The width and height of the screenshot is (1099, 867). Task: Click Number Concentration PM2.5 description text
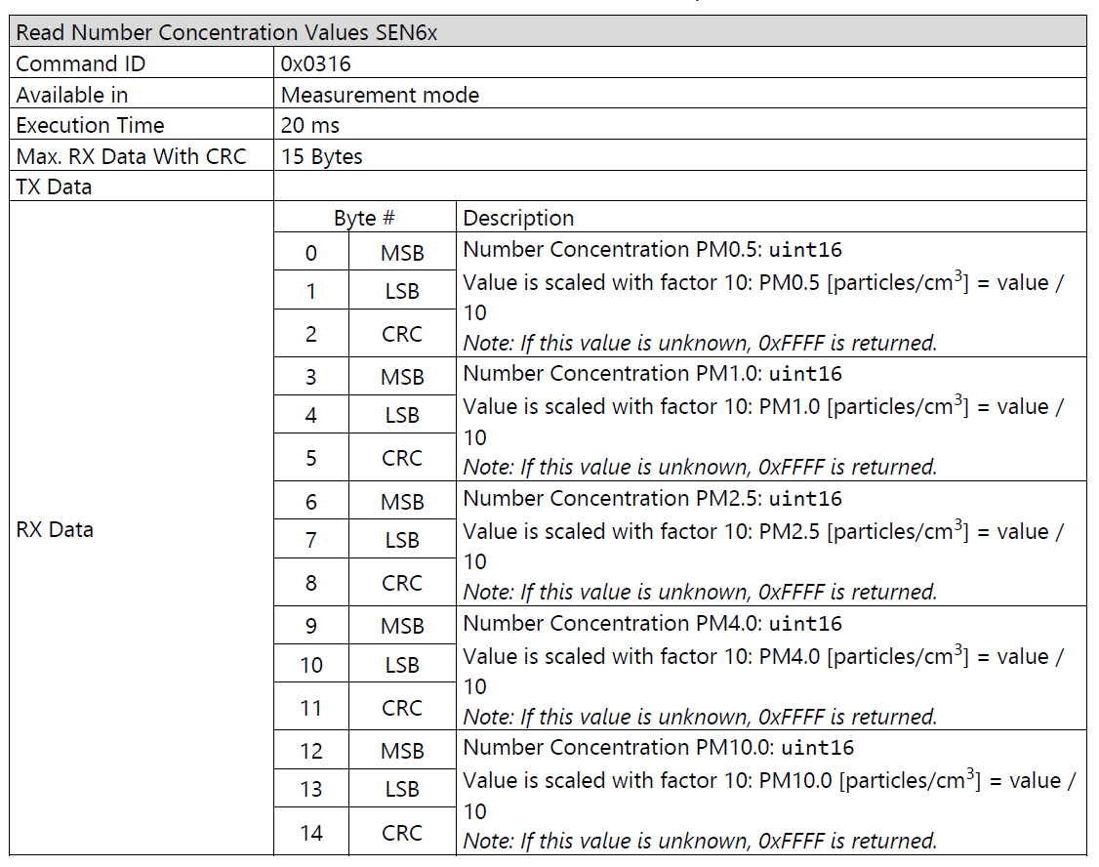[653, 498]
